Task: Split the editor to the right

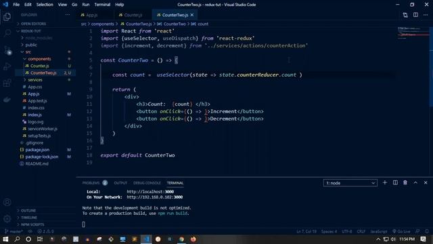Action: pyautogui.click(x=415, y=15)
